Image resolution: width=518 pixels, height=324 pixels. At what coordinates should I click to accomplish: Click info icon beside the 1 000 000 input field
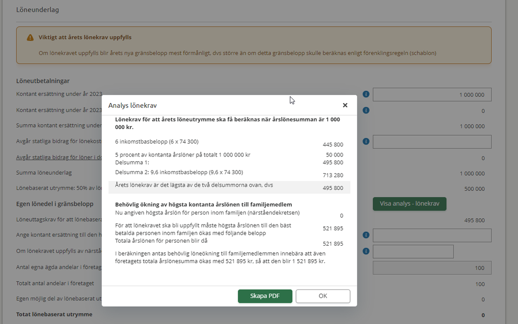tap(366, 94)
